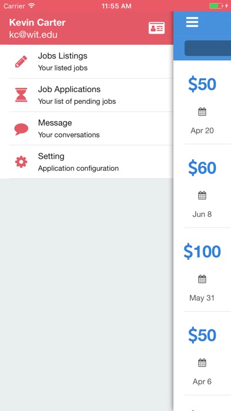Tap the hamburger menu icon
The height and width of the screenshot is (411, 231).
click(192, 22)
